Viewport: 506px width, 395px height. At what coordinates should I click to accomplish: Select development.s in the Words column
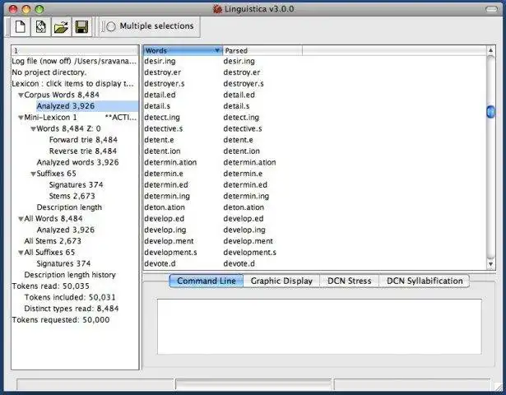170,253
